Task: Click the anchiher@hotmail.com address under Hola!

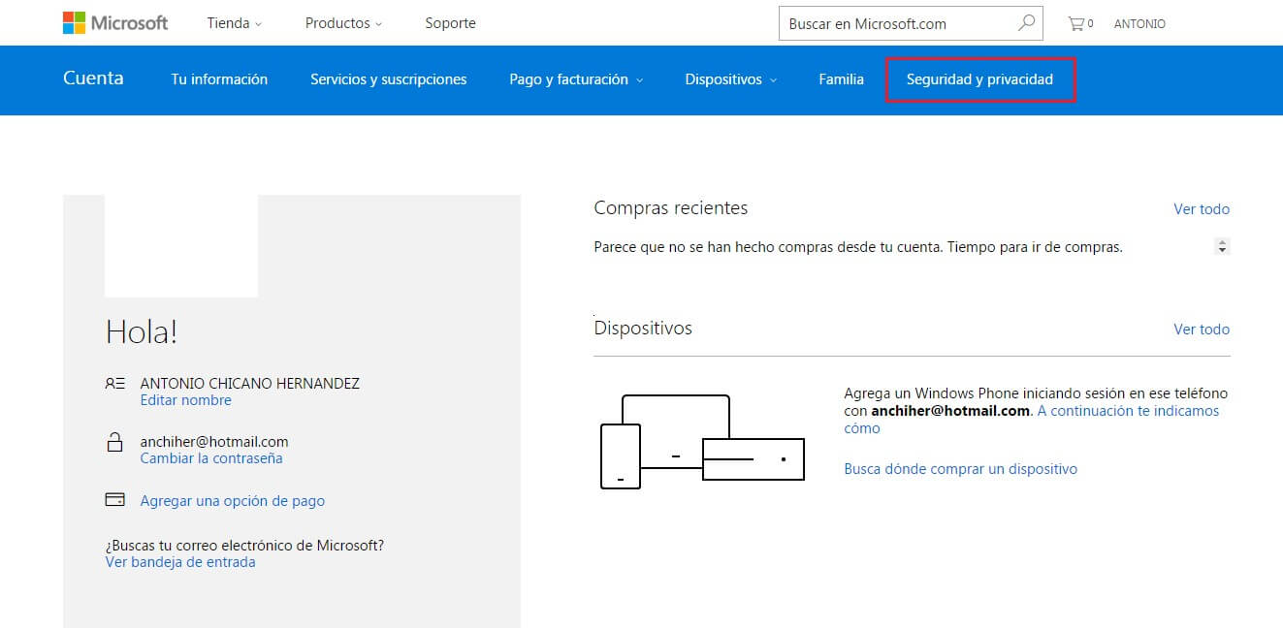Action: click(x=214, y=442)
